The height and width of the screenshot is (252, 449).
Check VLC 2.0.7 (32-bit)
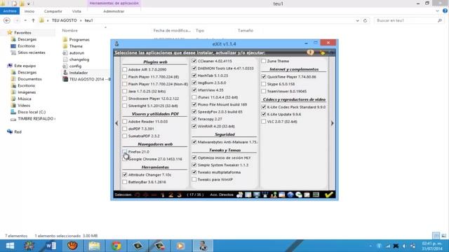coord(264,121)
